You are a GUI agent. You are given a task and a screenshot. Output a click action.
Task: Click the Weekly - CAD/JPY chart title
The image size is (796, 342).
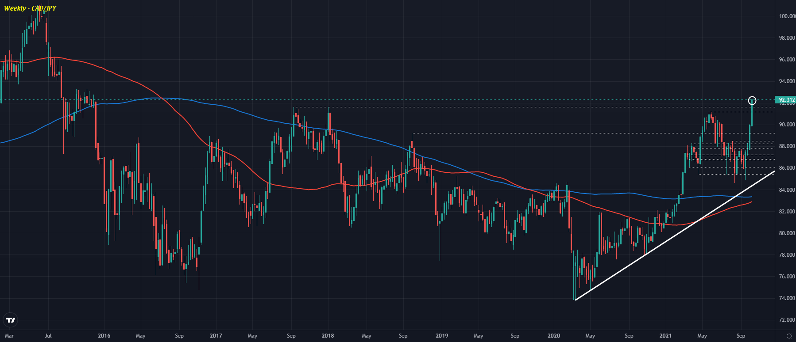(x=30, y=8)
